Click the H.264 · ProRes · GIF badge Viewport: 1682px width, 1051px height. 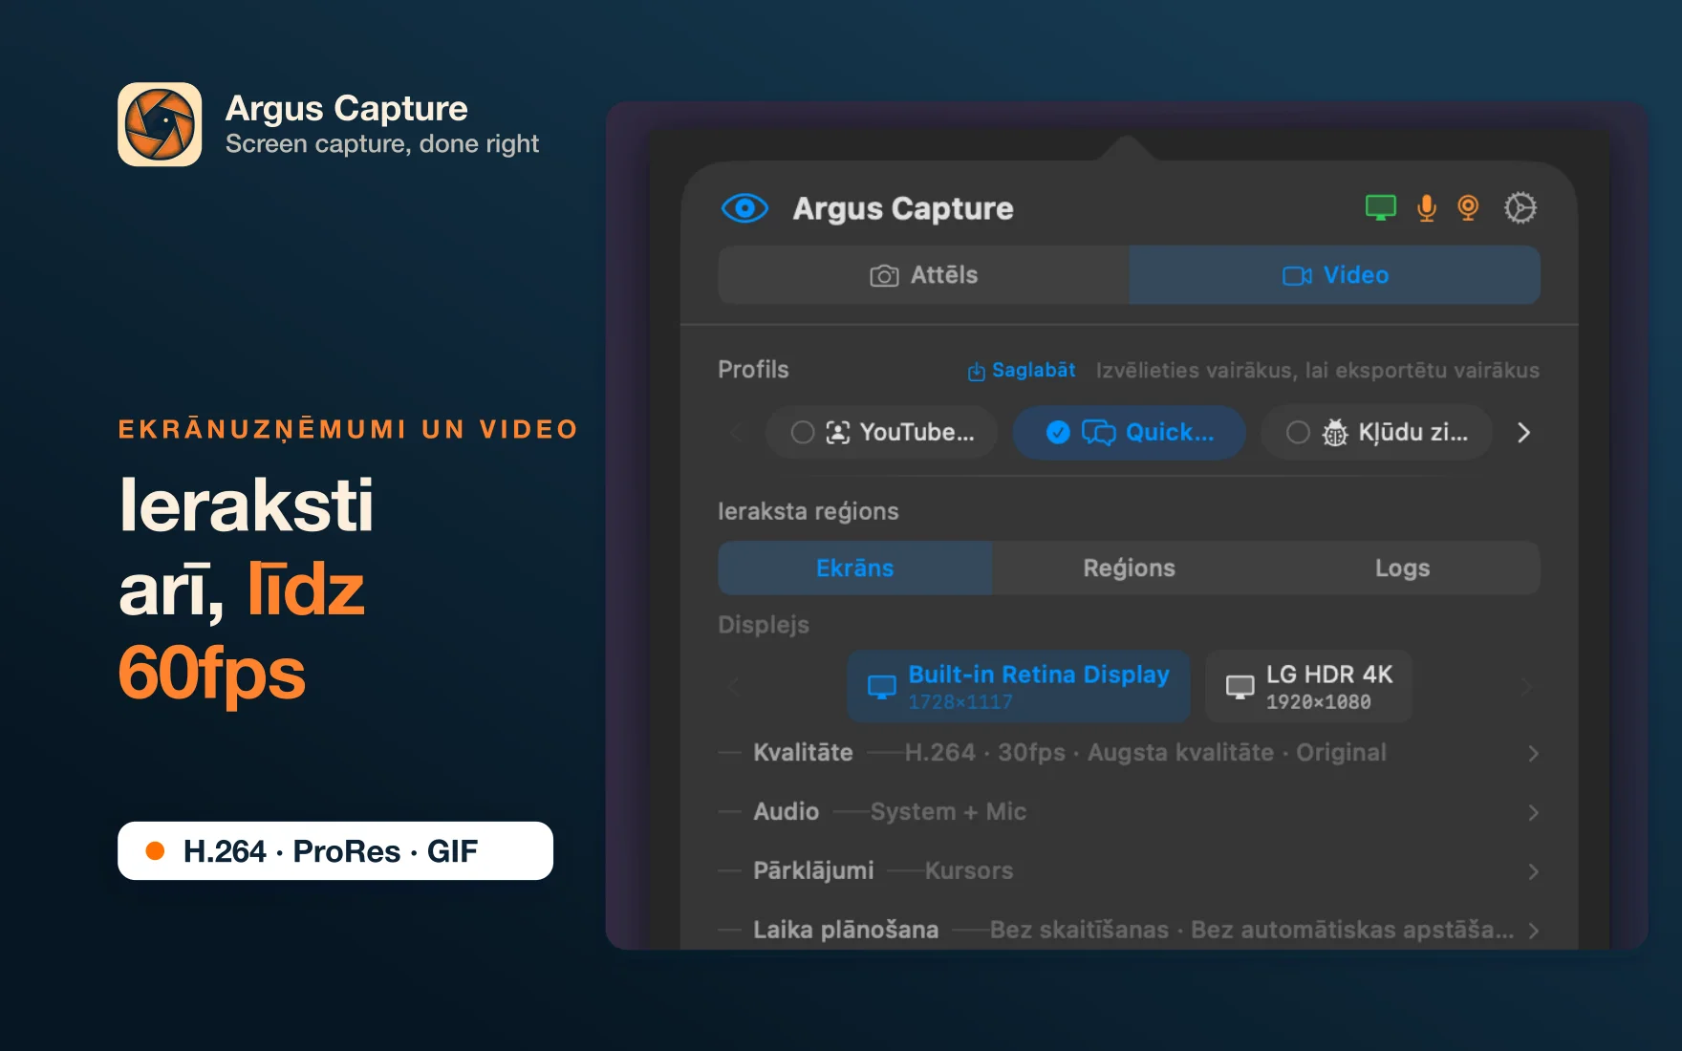pos(335,850)
